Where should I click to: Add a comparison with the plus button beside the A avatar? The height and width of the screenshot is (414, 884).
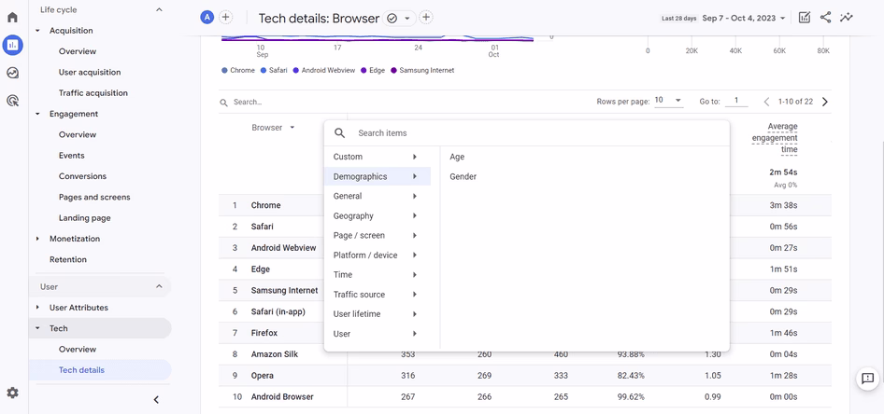tap(226, 18)
